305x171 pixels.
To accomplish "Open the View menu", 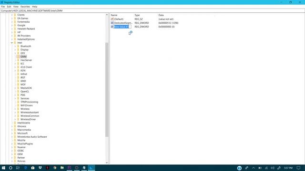I will (16, 7).
